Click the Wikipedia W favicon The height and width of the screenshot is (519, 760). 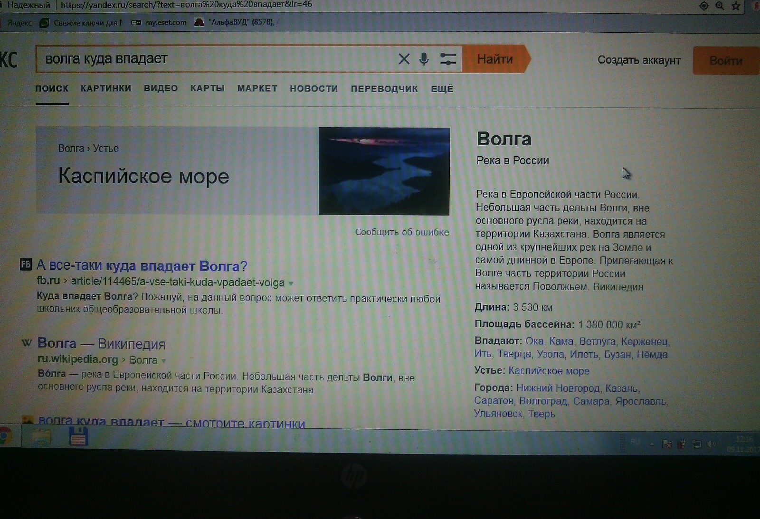pyautogui.click(x=27, y=343)
